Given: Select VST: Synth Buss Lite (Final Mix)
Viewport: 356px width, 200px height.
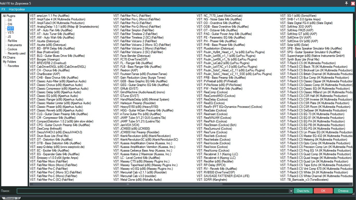Looking at the screenshot, I should pyautogui.click(x=300, y=59).
